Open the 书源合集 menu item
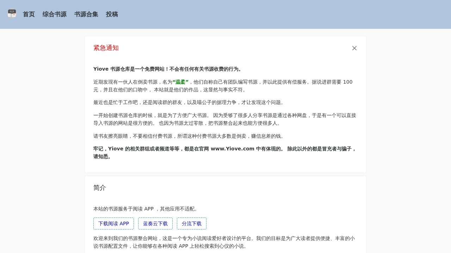 coord(86,14)
